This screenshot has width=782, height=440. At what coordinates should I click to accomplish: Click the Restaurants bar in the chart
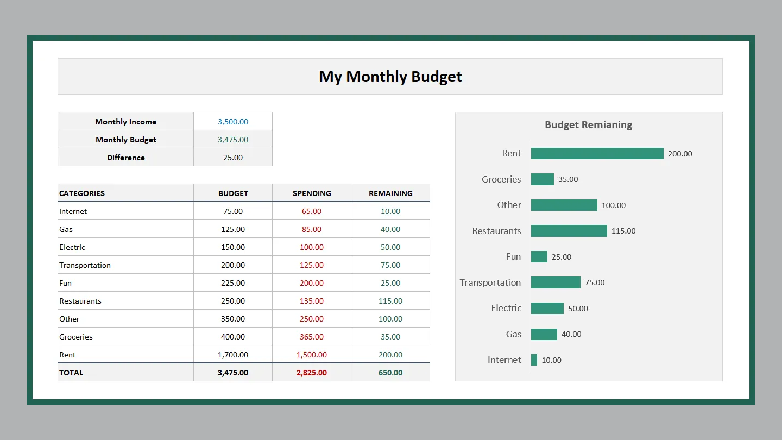pos(569,231)
